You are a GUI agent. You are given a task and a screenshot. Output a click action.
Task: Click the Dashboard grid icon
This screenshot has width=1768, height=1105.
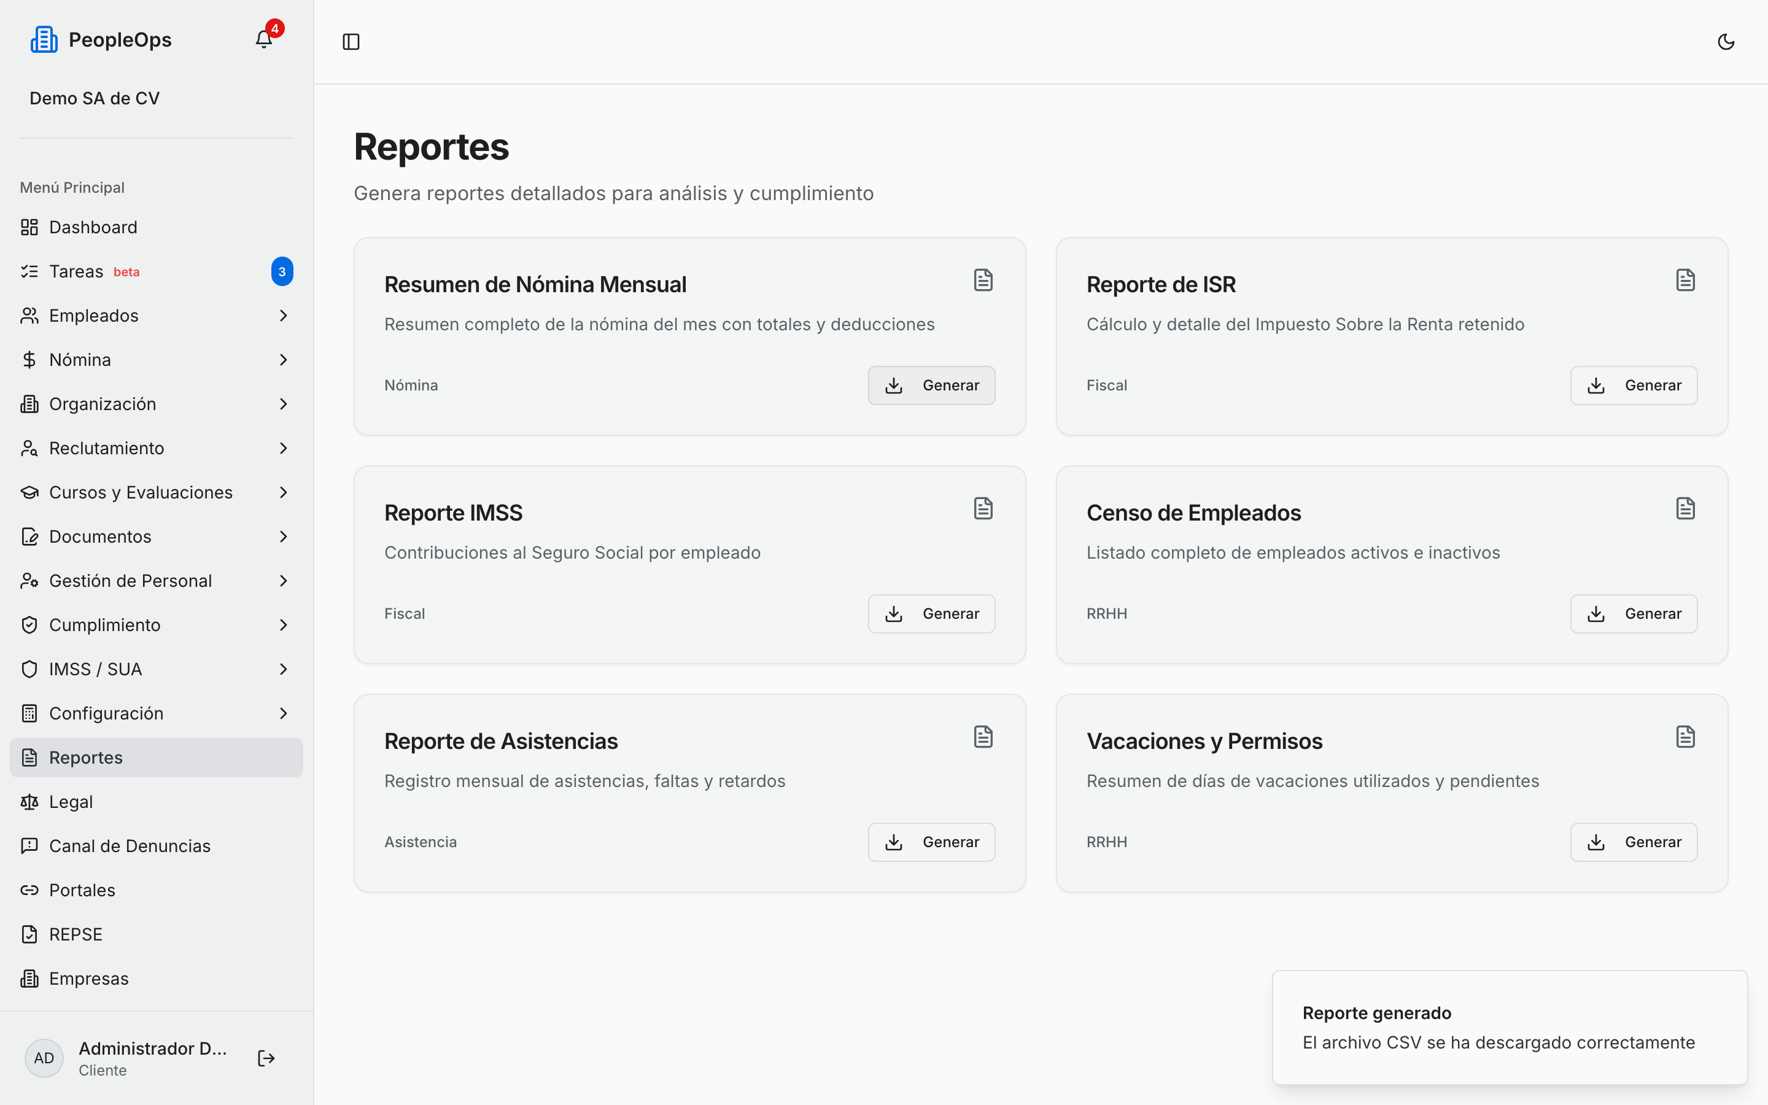point(29,227)
